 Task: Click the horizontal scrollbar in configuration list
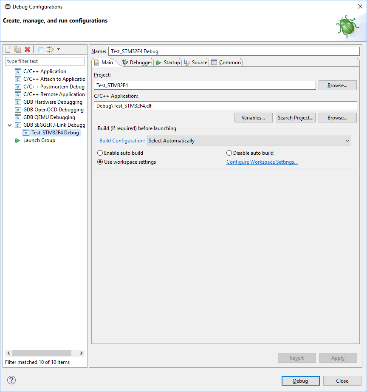(42, 353)
